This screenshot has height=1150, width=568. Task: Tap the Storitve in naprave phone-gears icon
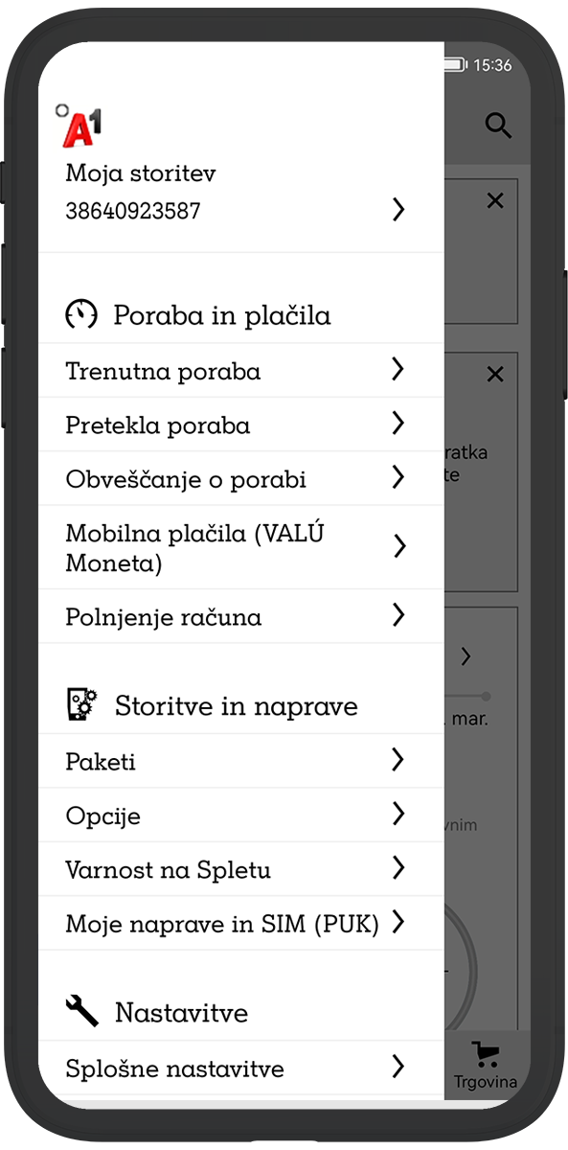tap(81, 705)
